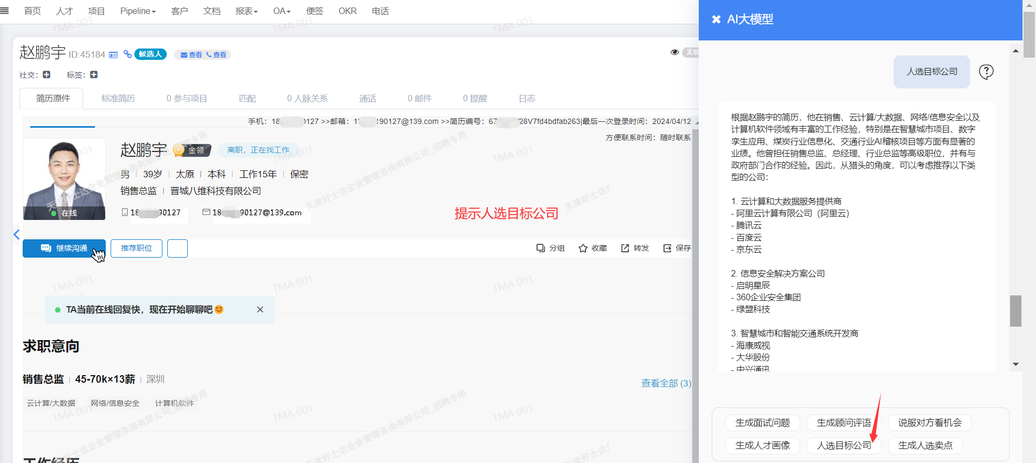The height and width of the screenshot is (463, 1036).
Task: Switch to the 标准简历 tab
Action: click(x=118, y=98)
